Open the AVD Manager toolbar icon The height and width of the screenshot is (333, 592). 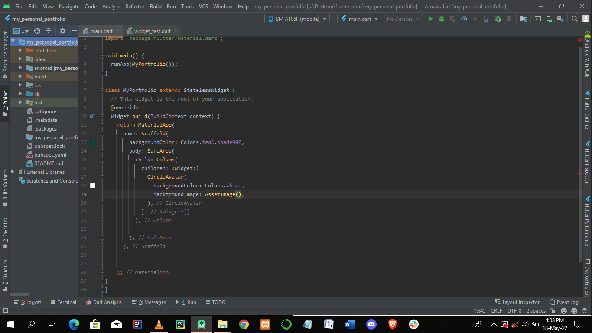(x=549, y=19)
